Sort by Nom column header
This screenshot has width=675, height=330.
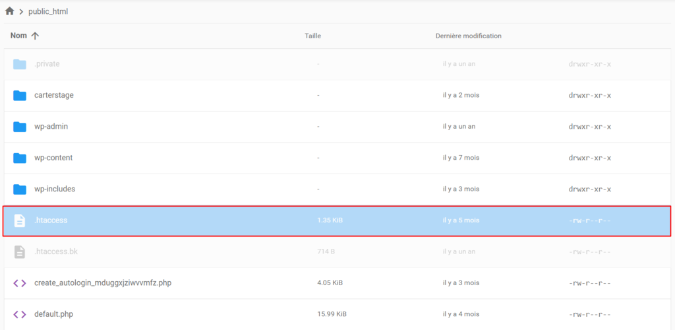18,36
